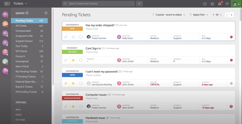Image resolution: width=242 pixels, height=124 pixels.
Task: Click the red alert icon on Computer issues
Action: [231, 107]
